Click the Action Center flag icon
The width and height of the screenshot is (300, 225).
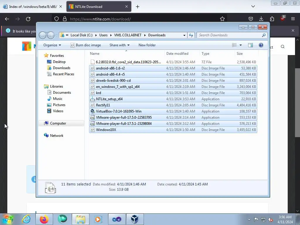(256, 219)
